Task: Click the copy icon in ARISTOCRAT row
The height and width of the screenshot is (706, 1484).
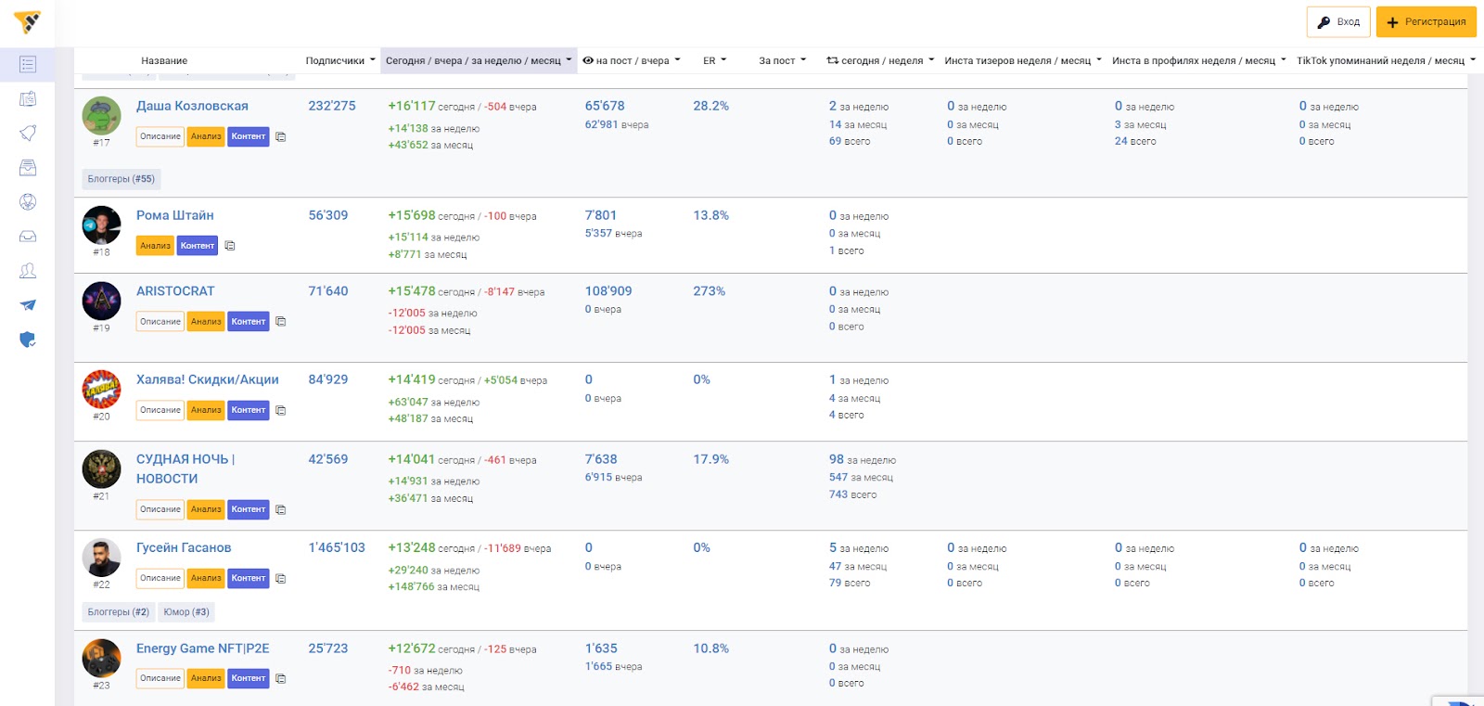Action: (280, 322)
